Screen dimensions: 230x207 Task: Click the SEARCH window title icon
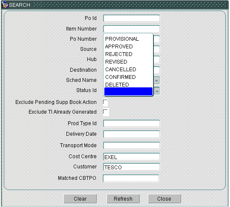[x=5, y=5]
